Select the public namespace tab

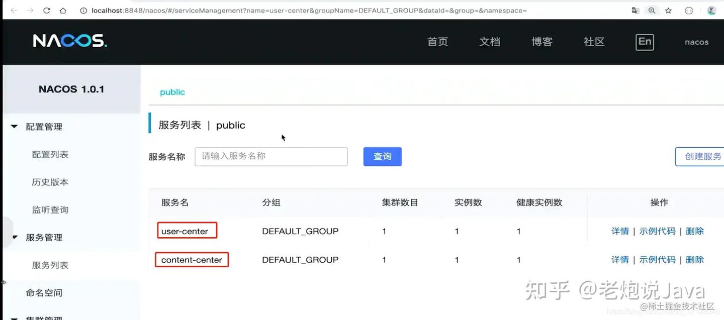tap(172, 92)
